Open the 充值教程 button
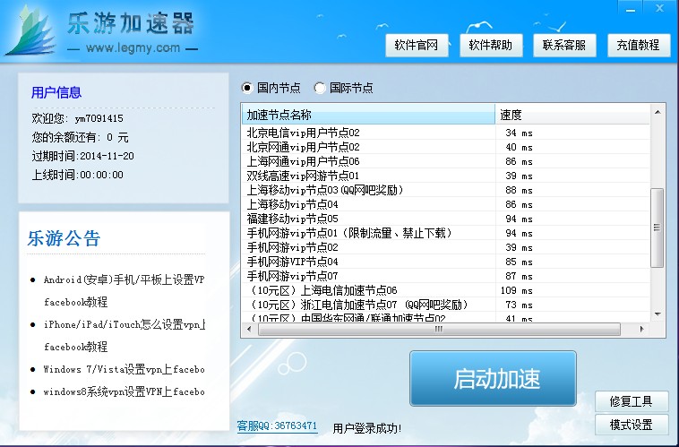The height and width of the screenshot is (447, 679). [638, 45]
